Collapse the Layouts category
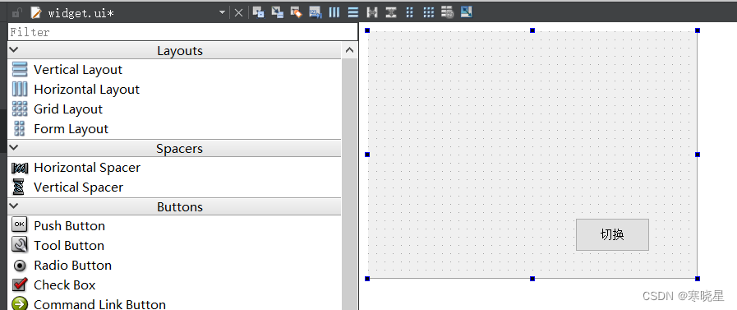 pos(14,50)
